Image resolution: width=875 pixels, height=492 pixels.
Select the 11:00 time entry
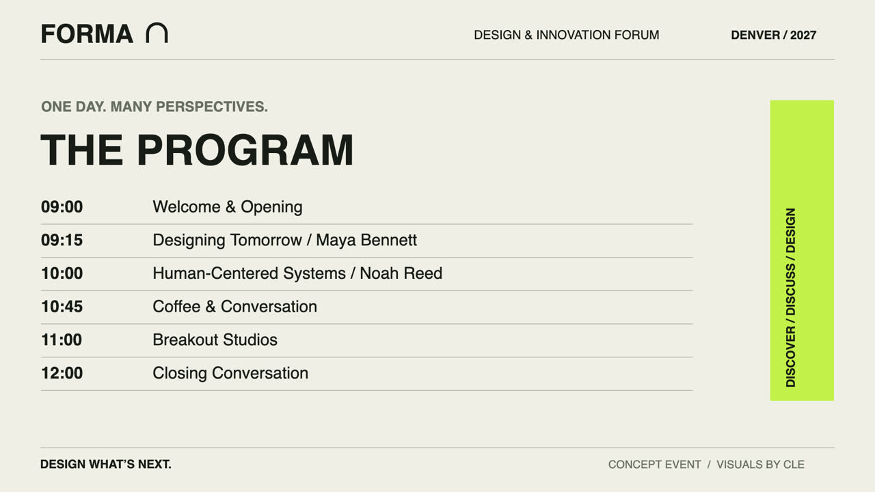point(62,340)
